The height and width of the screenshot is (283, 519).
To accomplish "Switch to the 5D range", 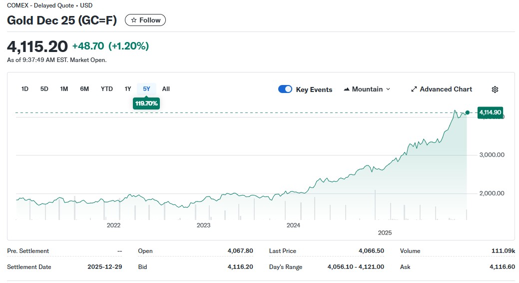I will pyautogui.click(x=44, y=89).
